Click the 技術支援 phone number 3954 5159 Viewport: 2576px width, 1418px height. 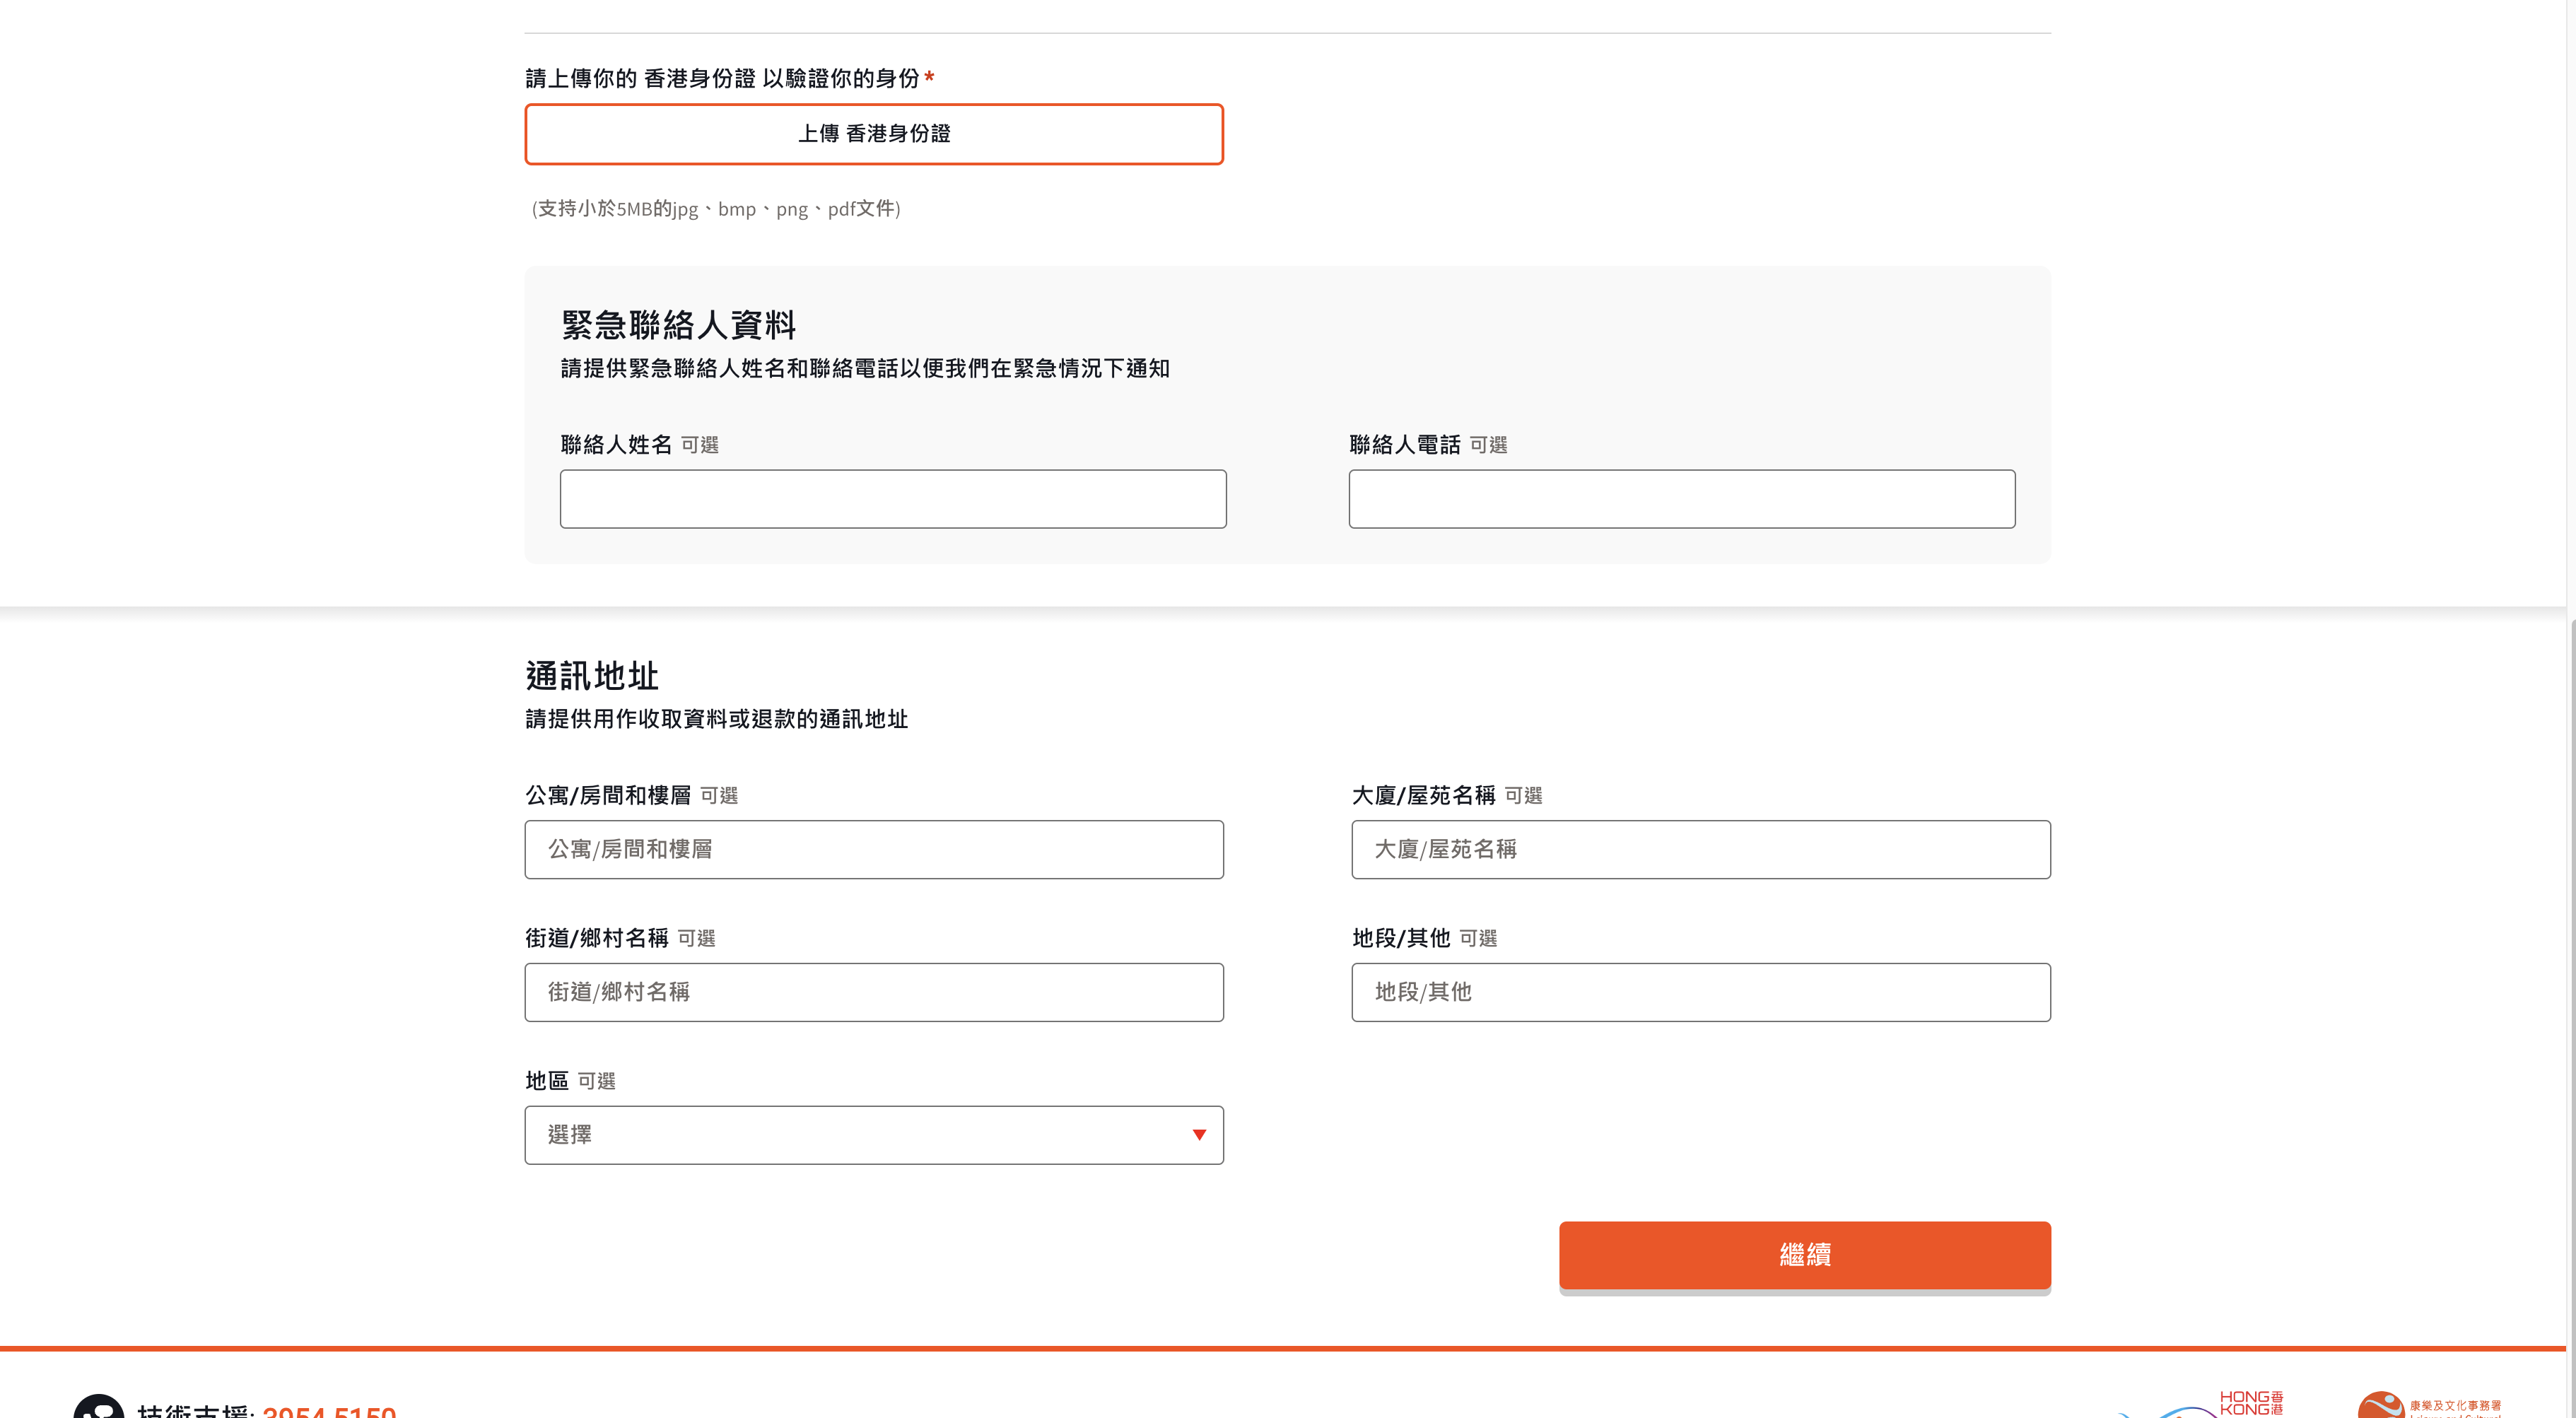330,1412
